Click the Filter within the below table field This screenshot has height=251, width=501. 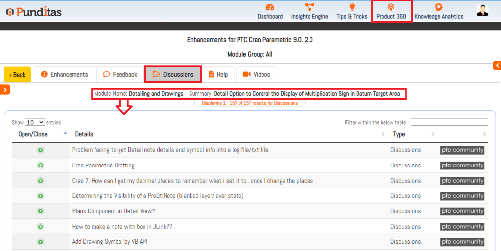(x=449, y=122)
